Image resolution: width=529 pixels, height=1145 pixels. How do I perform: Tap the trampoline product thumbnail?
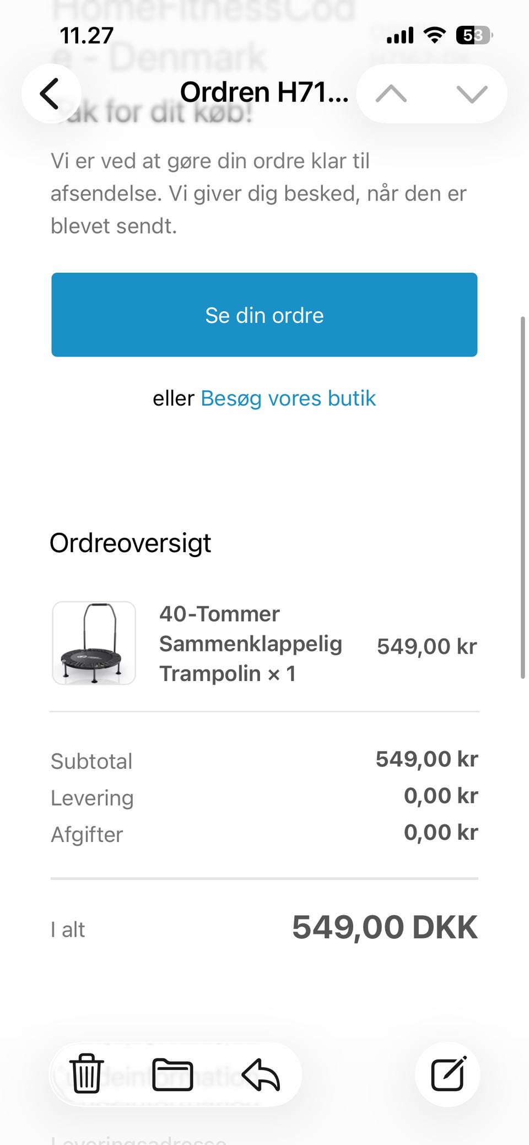coord(94,643)
